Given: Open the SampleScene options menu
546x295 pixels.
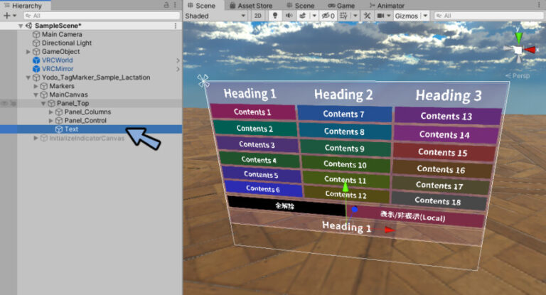Looking at the screenshot, I should click(175, 26).
